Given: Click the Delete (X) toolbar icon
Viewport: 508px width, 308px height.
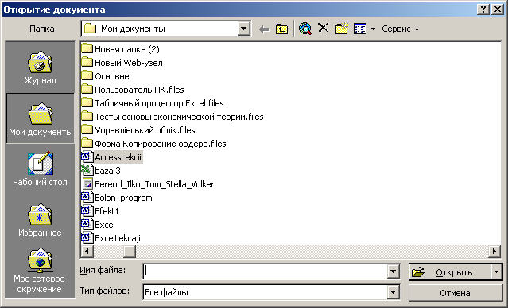Looking at the screenshot, I should (x=323, y=29).
